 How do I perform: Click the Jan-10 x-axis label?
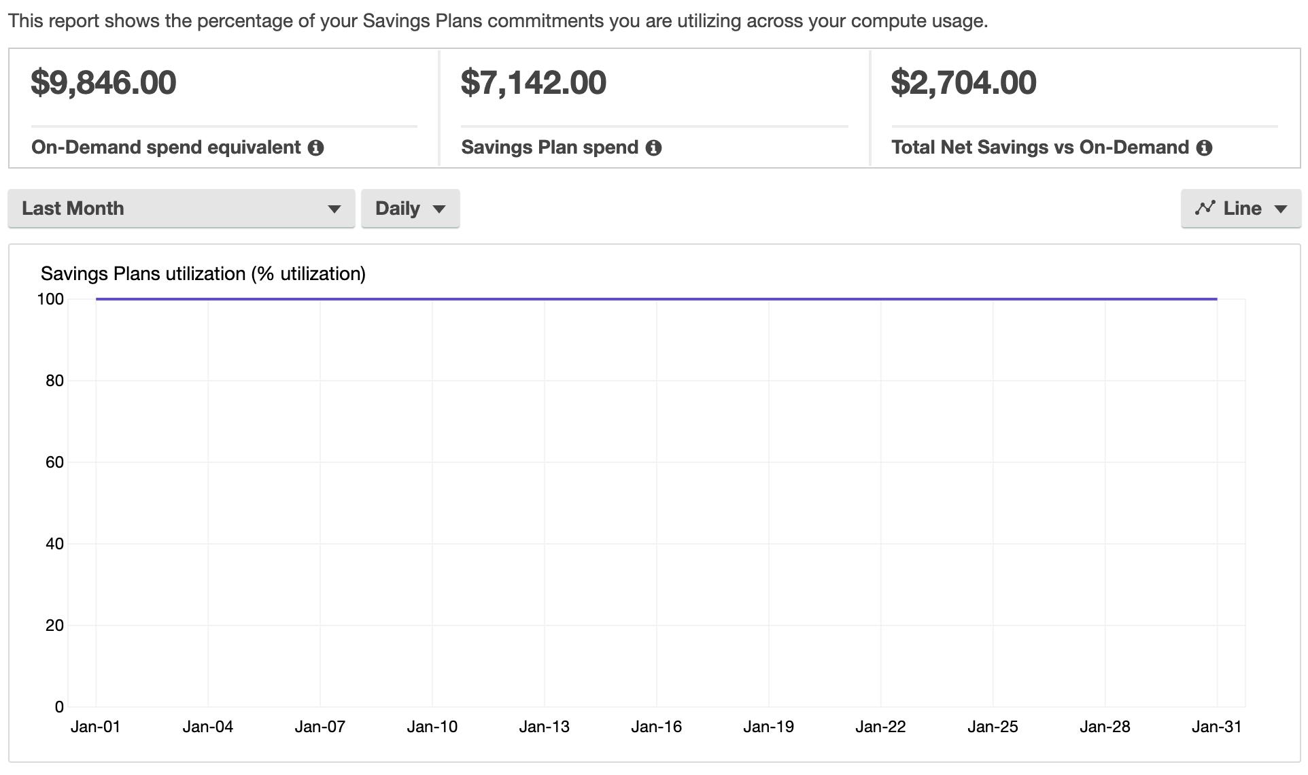(432, 727)
